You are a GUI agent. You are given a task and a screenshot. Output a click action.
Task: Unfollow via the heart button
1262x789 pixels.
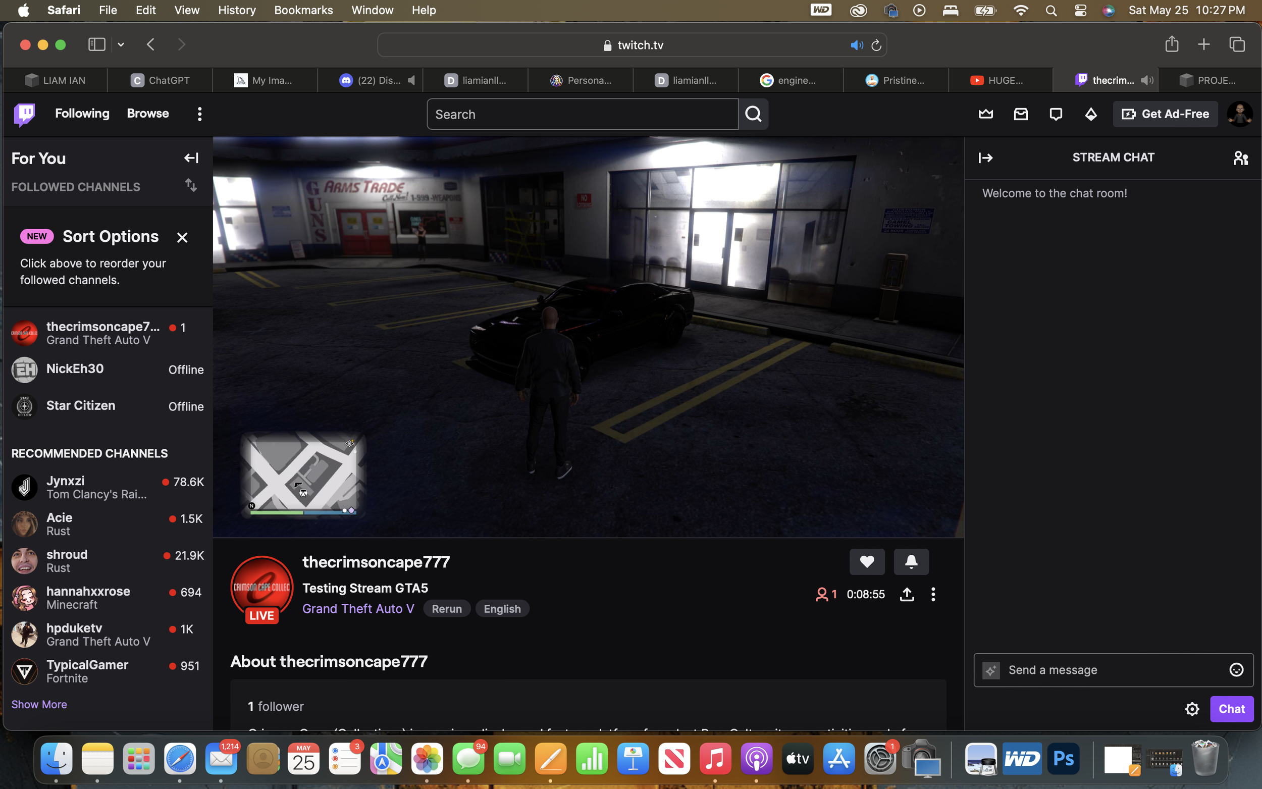[867, 561]
